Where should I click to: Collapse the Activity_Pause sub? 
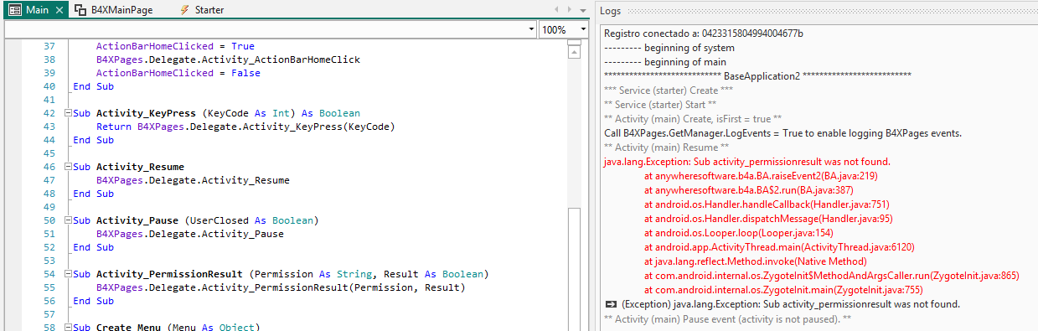coord(68,220)
